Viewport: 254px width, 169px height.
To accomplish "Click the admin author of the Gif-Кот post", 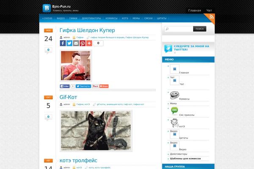I will click(x=66, y=104).
